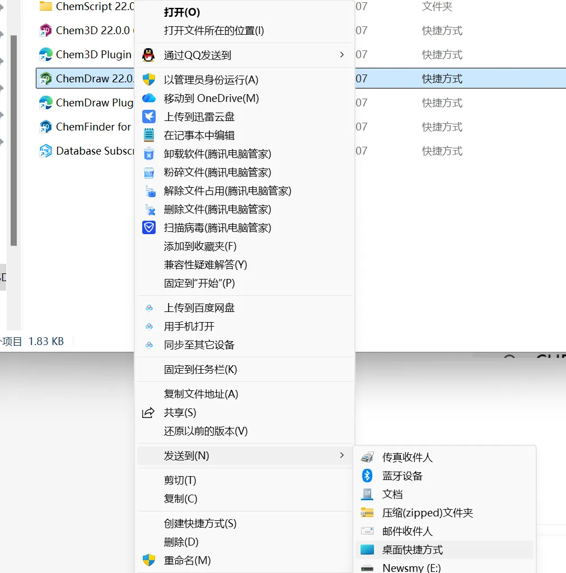Click 快捷方式 type in Chem3D 22.0.0 row

coord(442,30)
